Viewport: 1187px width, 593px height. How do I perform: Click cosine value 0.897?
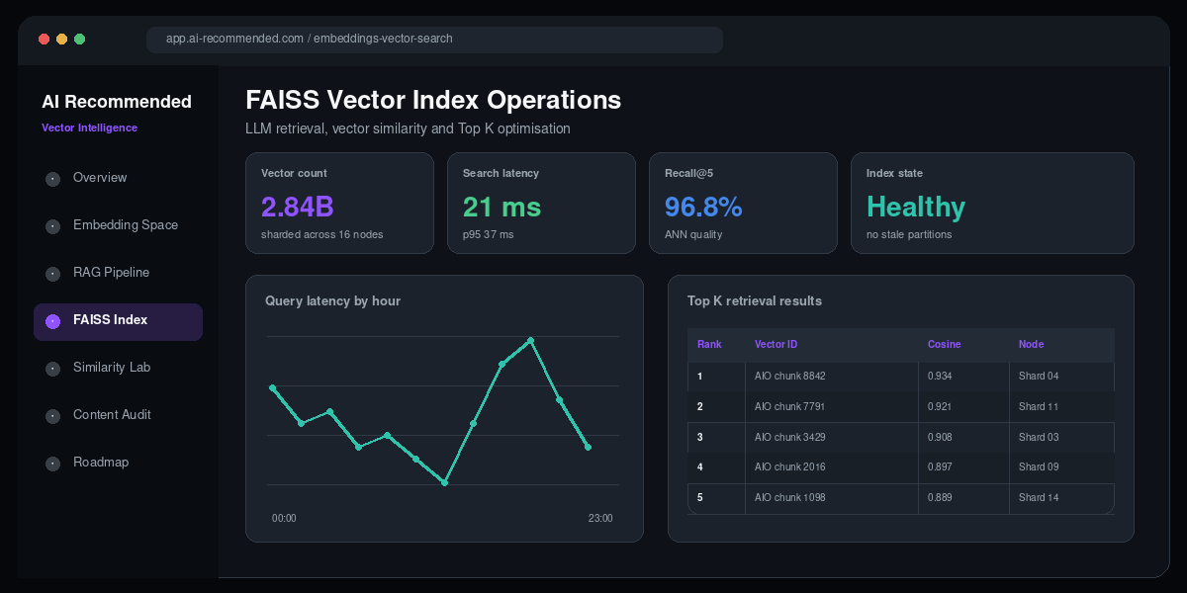940,467
